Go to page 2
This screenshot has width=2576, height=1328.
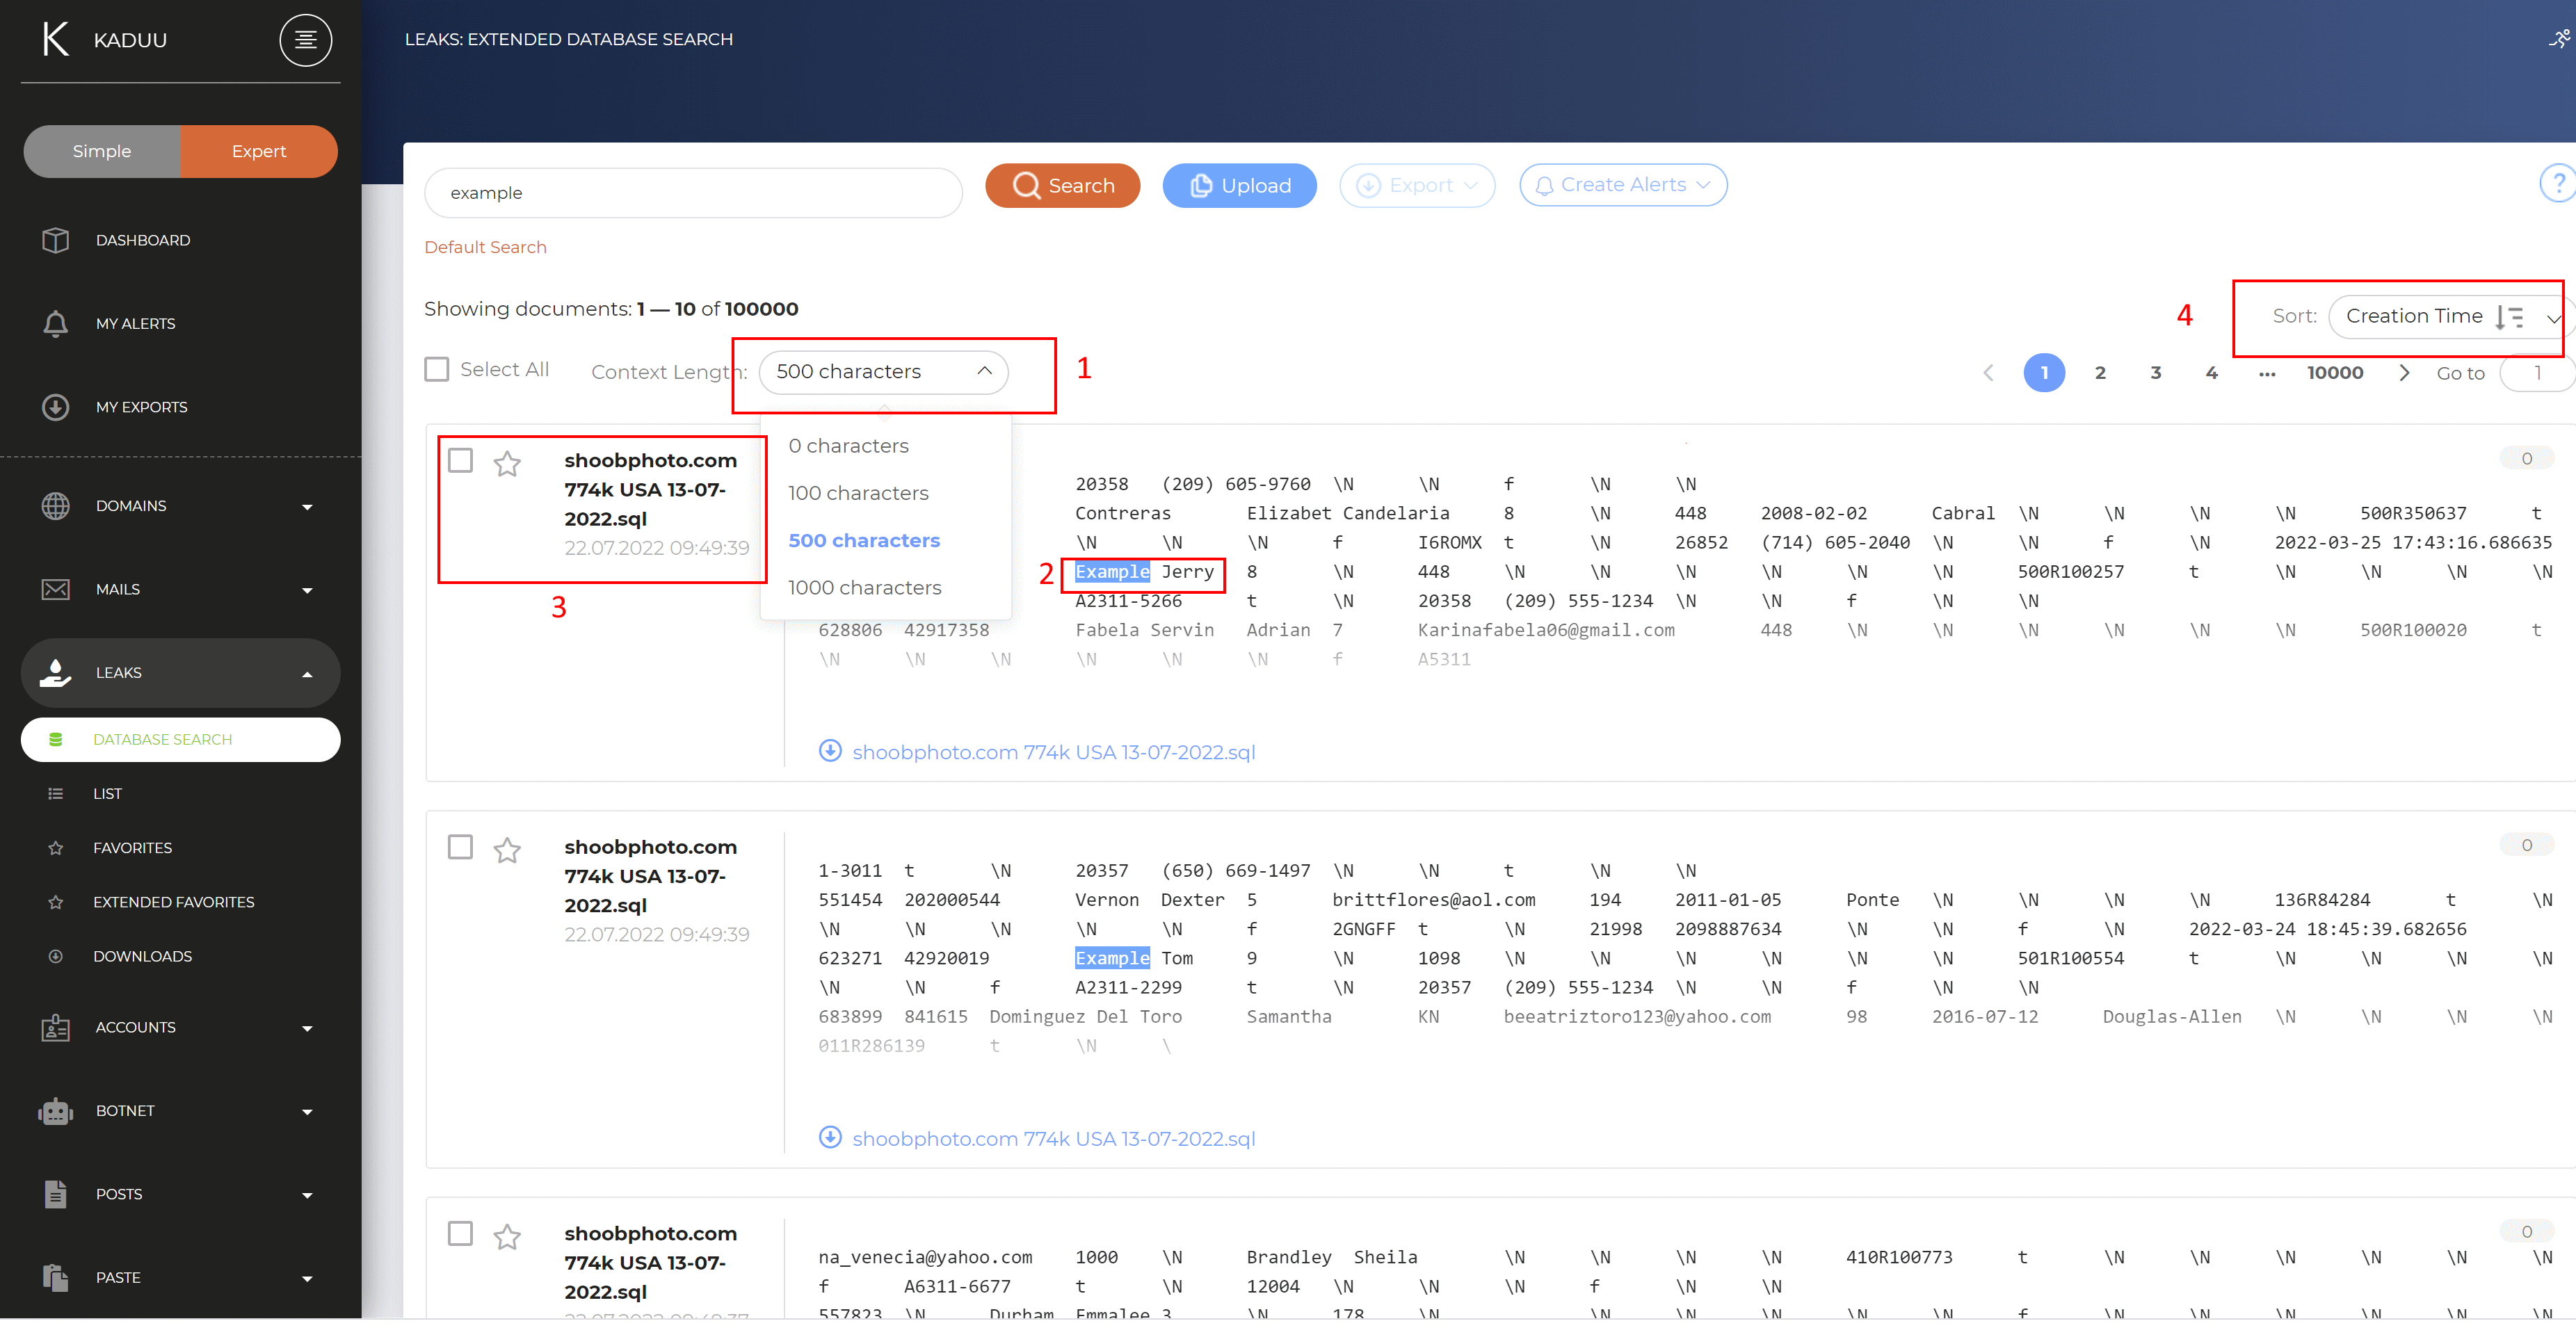pos(2100,373)
